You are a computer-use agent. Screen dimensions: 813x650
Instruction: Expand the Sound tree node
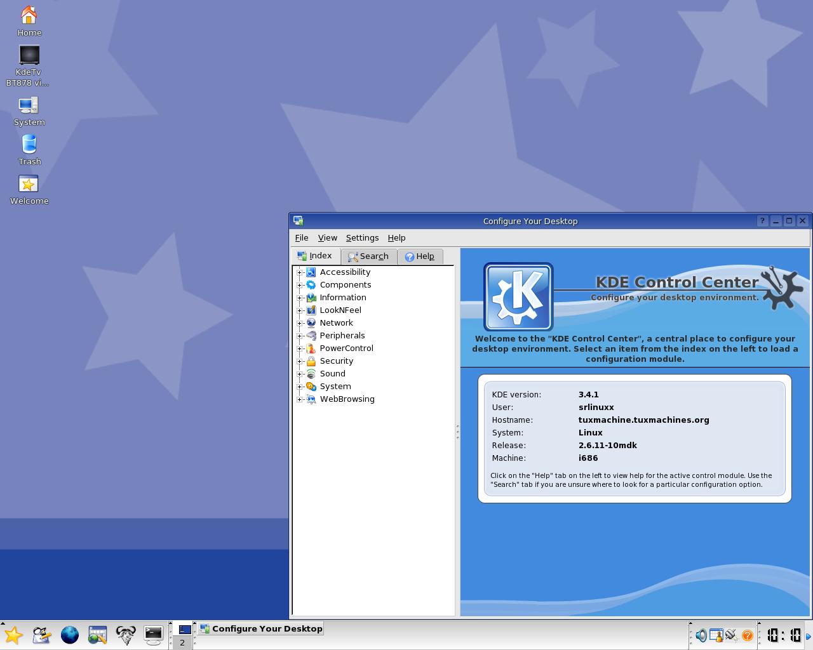point(300,374)
